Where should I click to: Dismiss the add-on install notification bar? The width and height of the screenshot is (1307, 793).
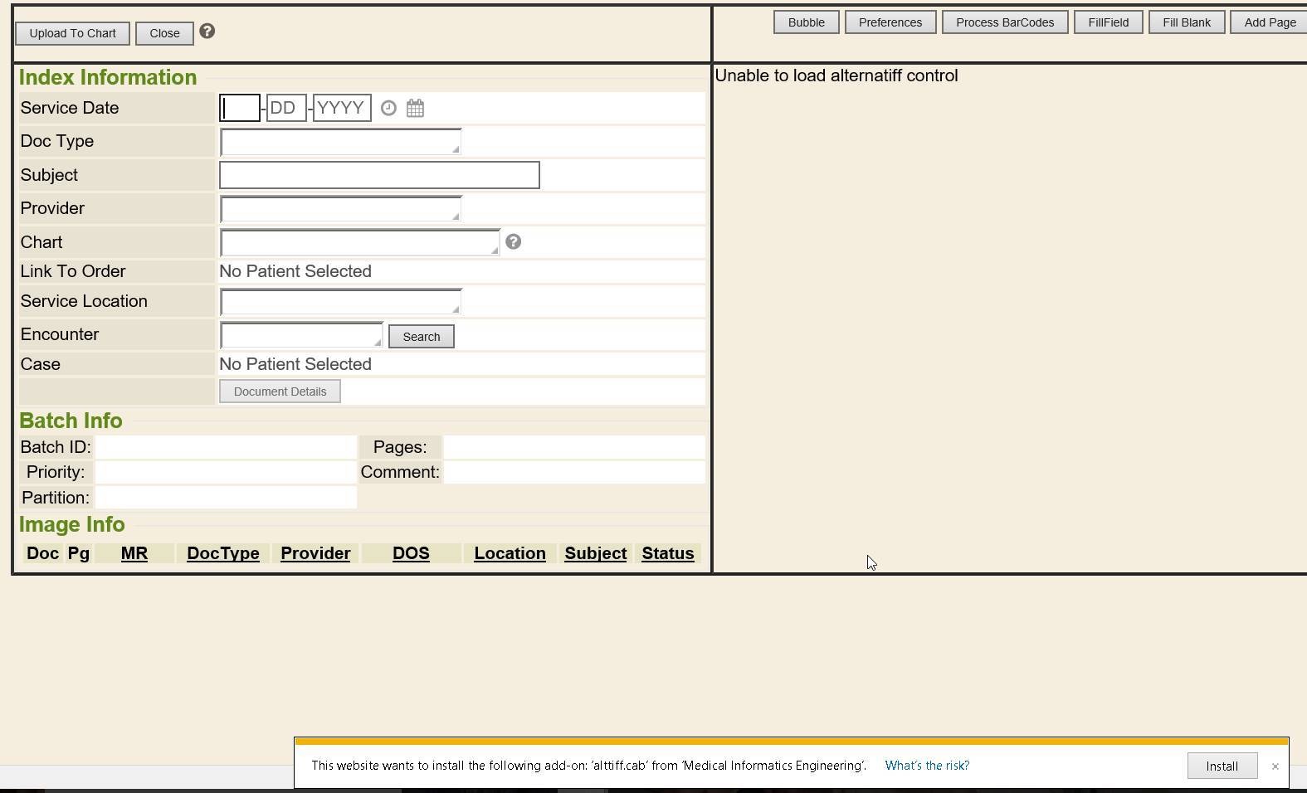point(1275,766)
